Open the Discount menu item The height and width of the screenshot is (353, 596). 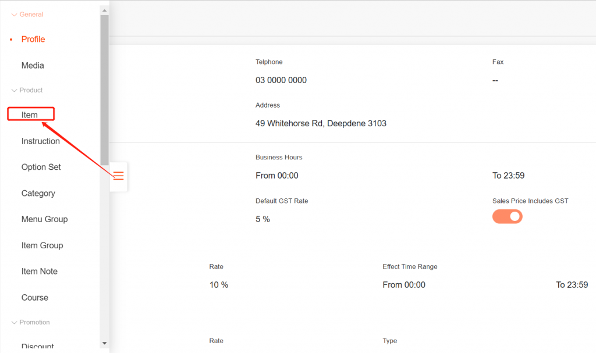coord(37,346)
